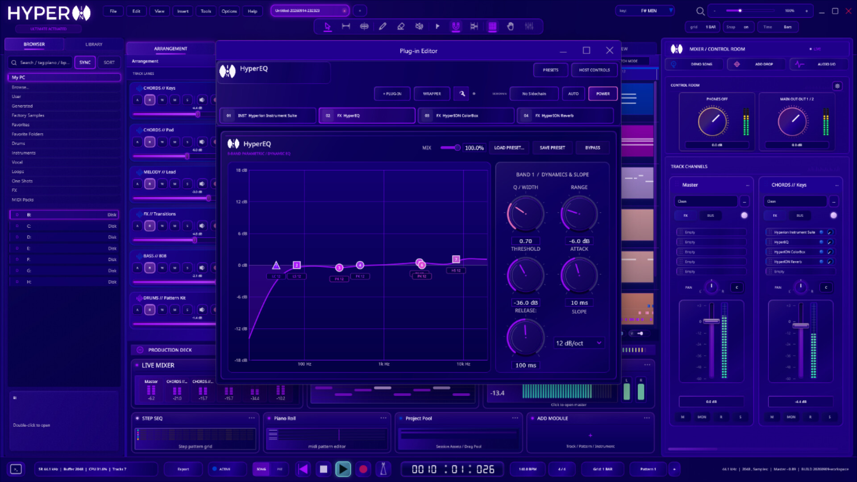Click the Control Room settings gear
The width and height of the screenshot is (857, 482).
pyautogui.click(x=837, y=86)
